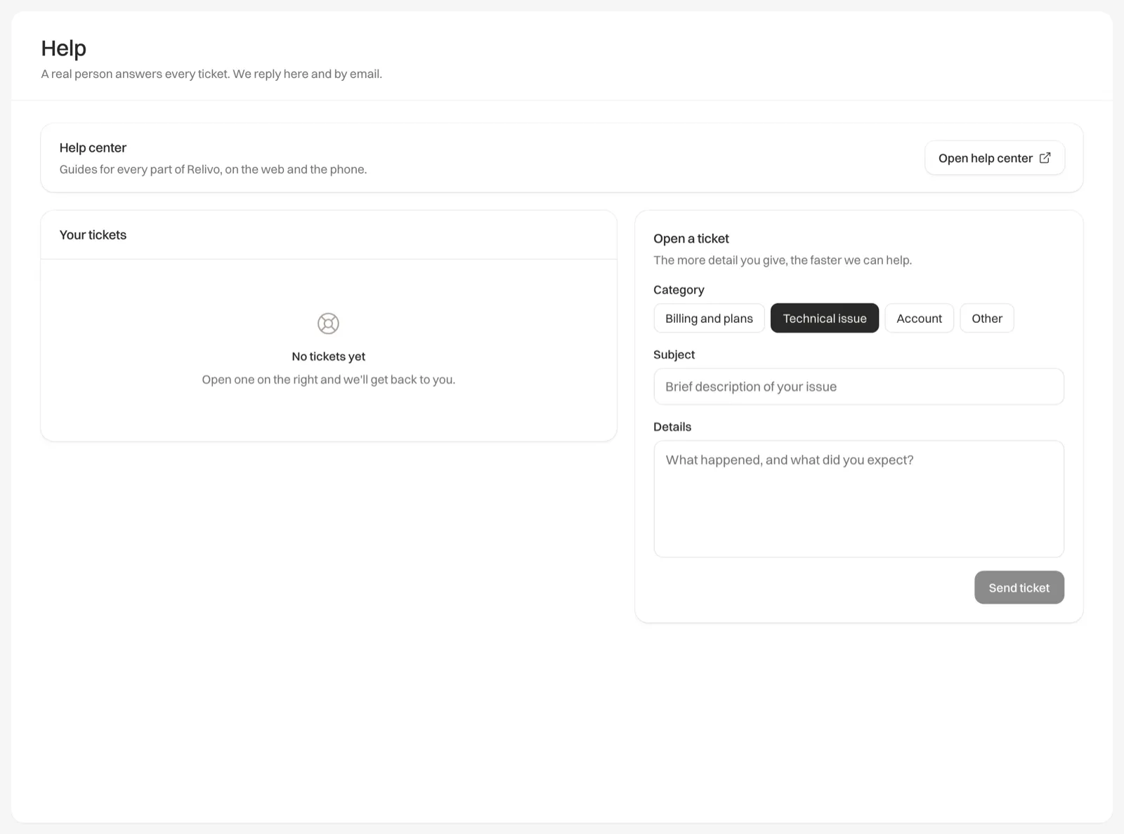This screenshot has width=1124, height=834.
Task: Click the Category field label
Action: coord(679,290)
